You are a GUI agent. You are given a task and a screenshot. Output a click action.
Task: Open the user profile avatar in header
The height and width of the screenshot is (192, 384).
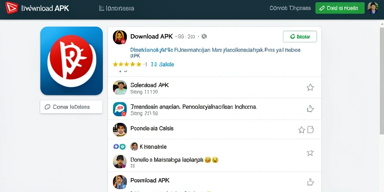click(x=373, y=8)
